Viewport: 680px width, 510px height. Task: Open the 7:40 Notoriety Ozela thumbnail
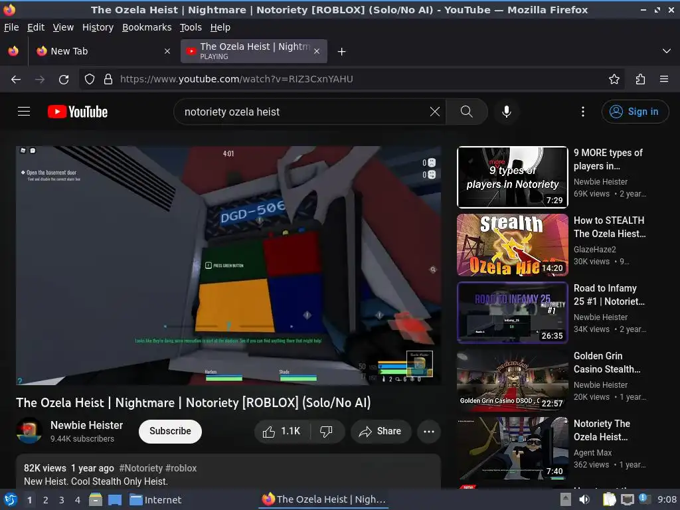tap(512, 448)
